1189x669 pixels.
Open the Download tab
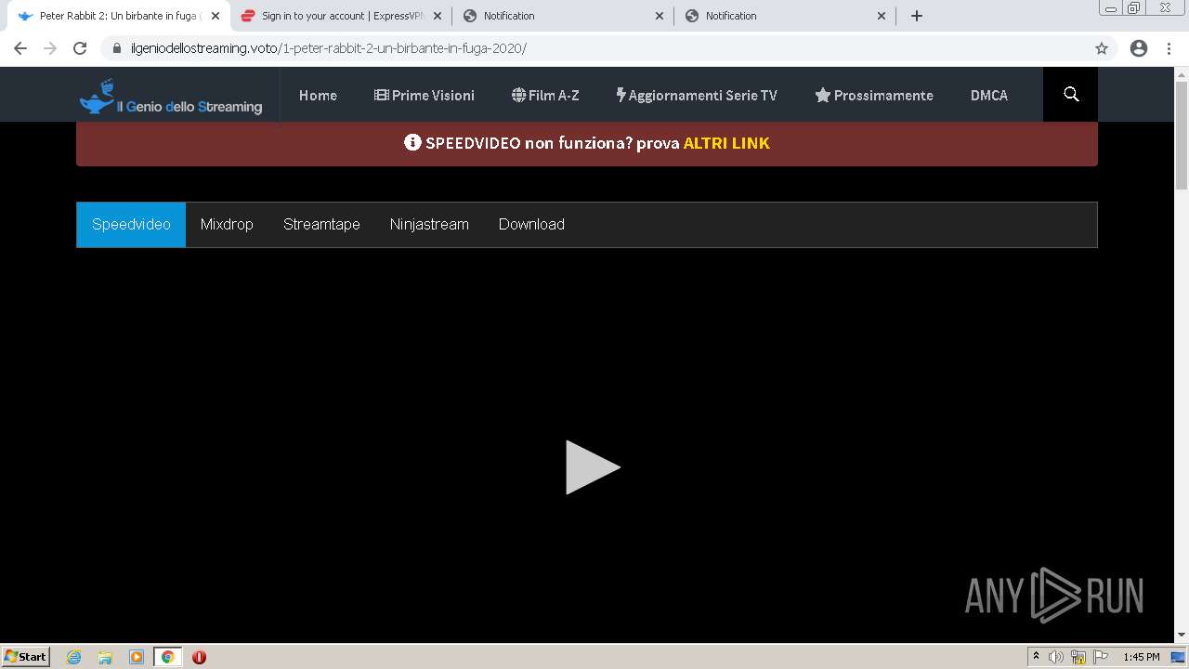pyautogui.click(x=531, y=225)
